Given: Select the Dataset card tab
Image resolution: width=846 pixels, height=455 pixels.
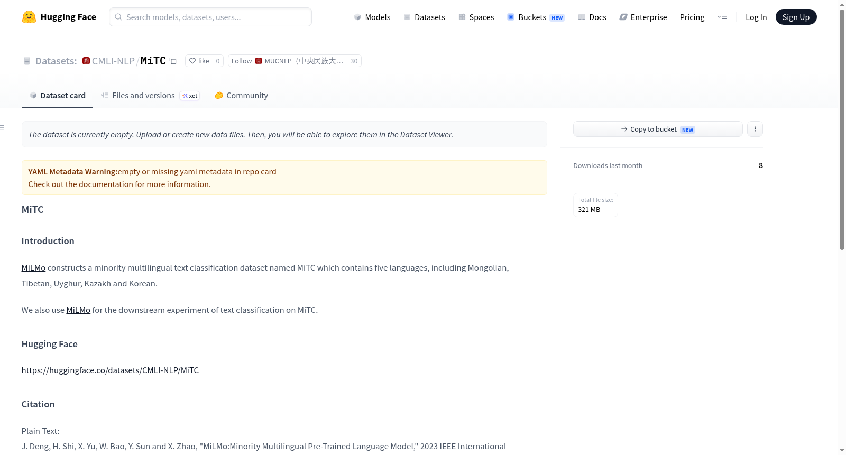Looking at the screenshot, I should 57,95.
